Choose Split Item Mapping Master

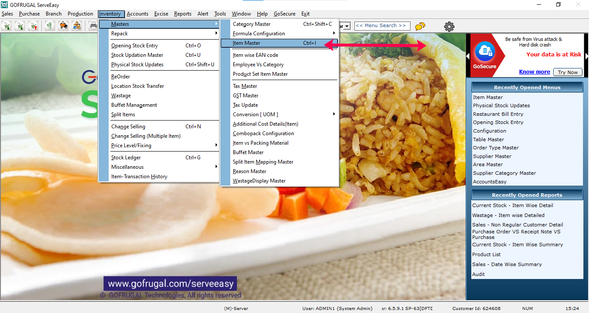point(280,162)
